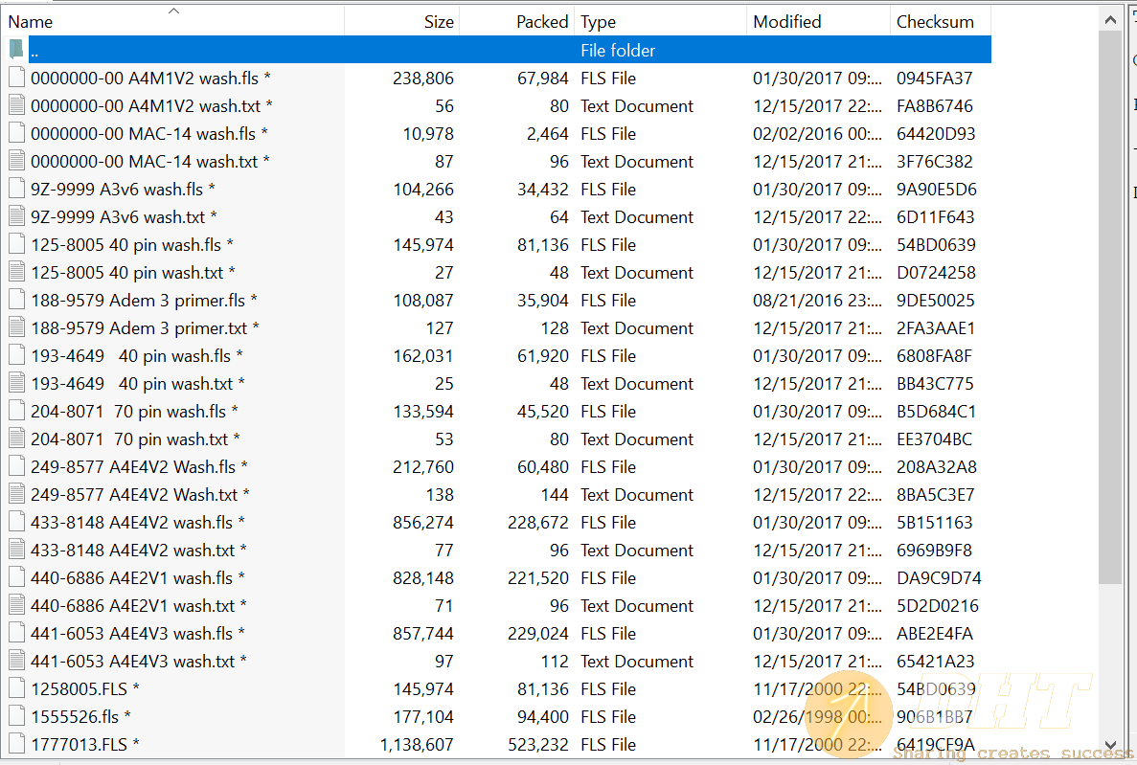
Task: Click the Type column header
Action: 599,22
